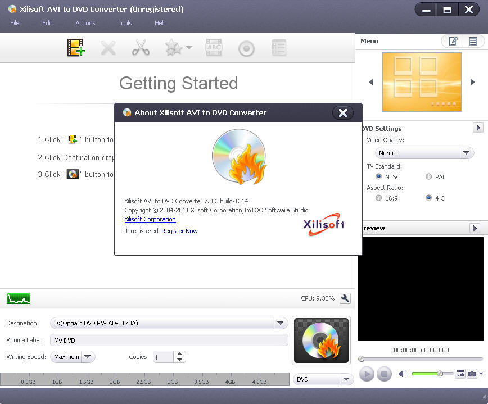This screenshot has width=488, height=404.
Task: Click the green performance graph icon
Action: [x=19, y=298]
